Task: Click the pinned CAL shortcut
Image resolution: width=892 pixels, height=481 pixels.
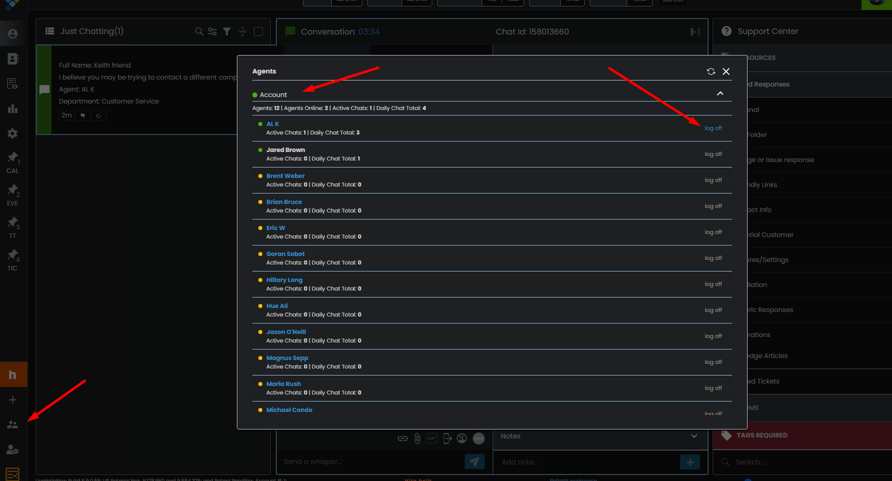Action: (x=12, y=162)
